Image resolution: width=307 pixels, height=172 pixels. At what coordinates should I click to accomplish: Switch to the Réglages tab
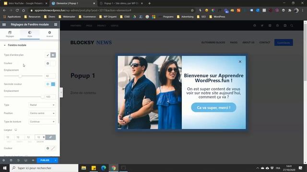click(x=10, y=34)
